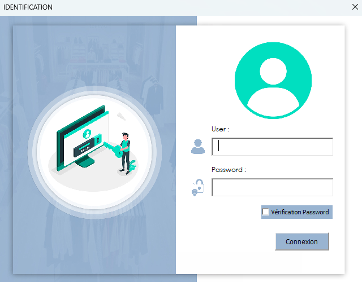The height and width of the screenshot is (282, 362).
Task: Enable the Vérification Password checkbox
Action: tap(266, 212)
